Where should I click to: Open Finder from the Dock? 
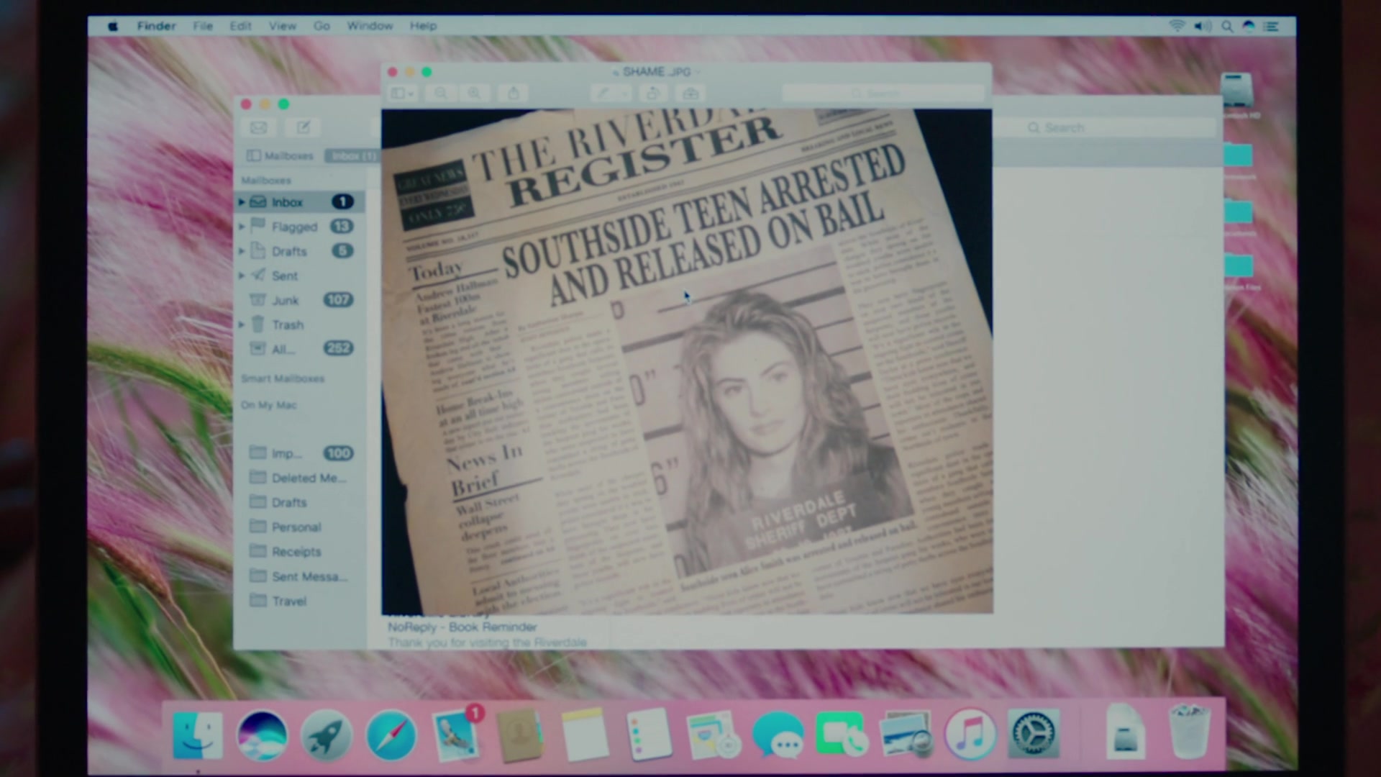point(198,735)
